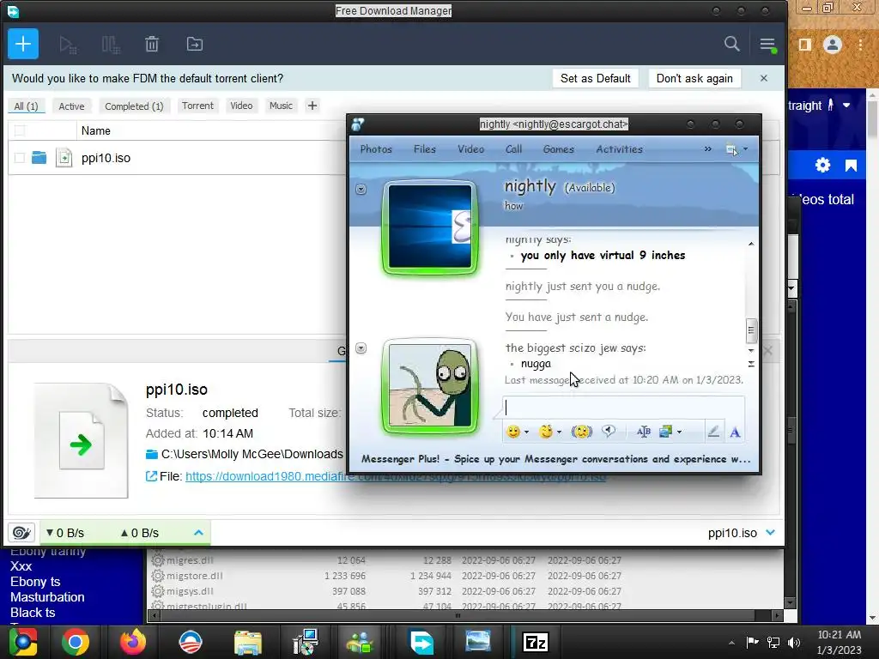879x659 pixels.
Task: Collapse details with ppi10.iso chevron
Action: point(770,532)
